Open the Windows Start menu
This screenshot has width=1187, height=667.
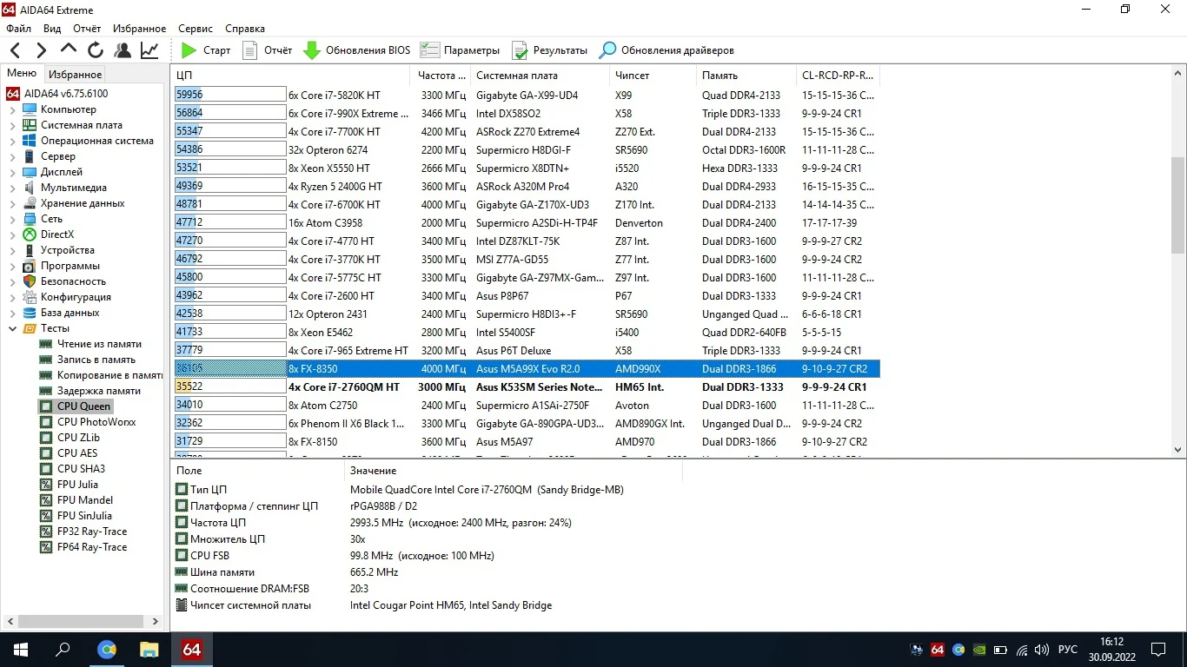coord(21,649)
